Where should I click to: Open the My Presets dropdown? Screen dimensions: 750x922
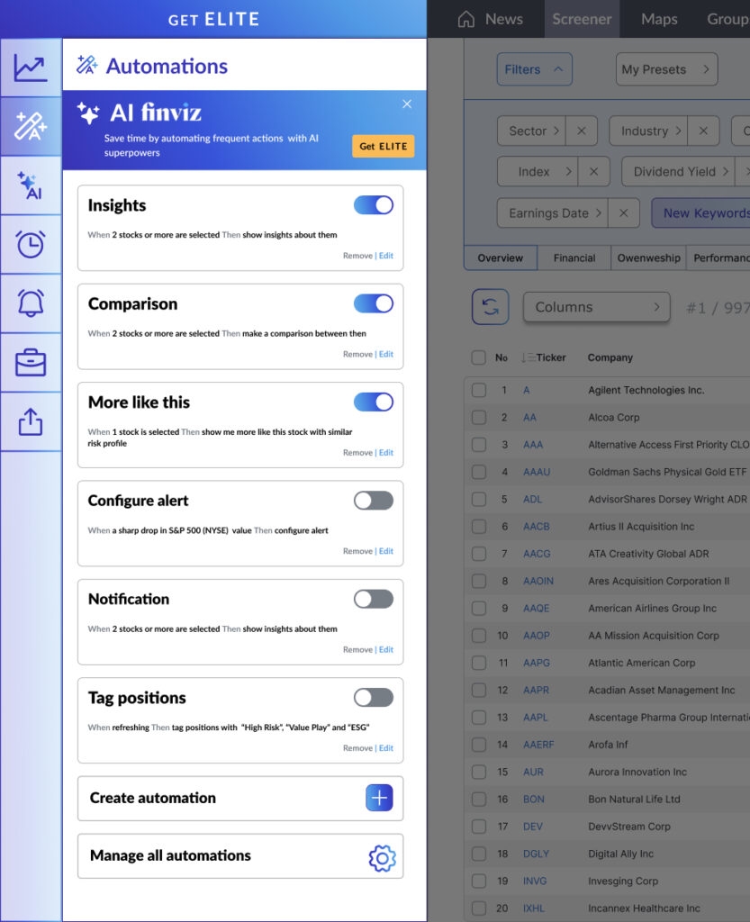(666, 69)
